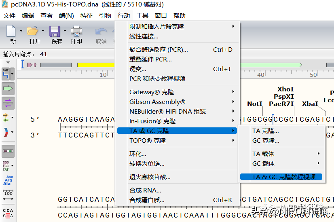This screenshot has width=334, height=222.
Task: Click the Save floppy disk icon
Action: tap(55, 32)
